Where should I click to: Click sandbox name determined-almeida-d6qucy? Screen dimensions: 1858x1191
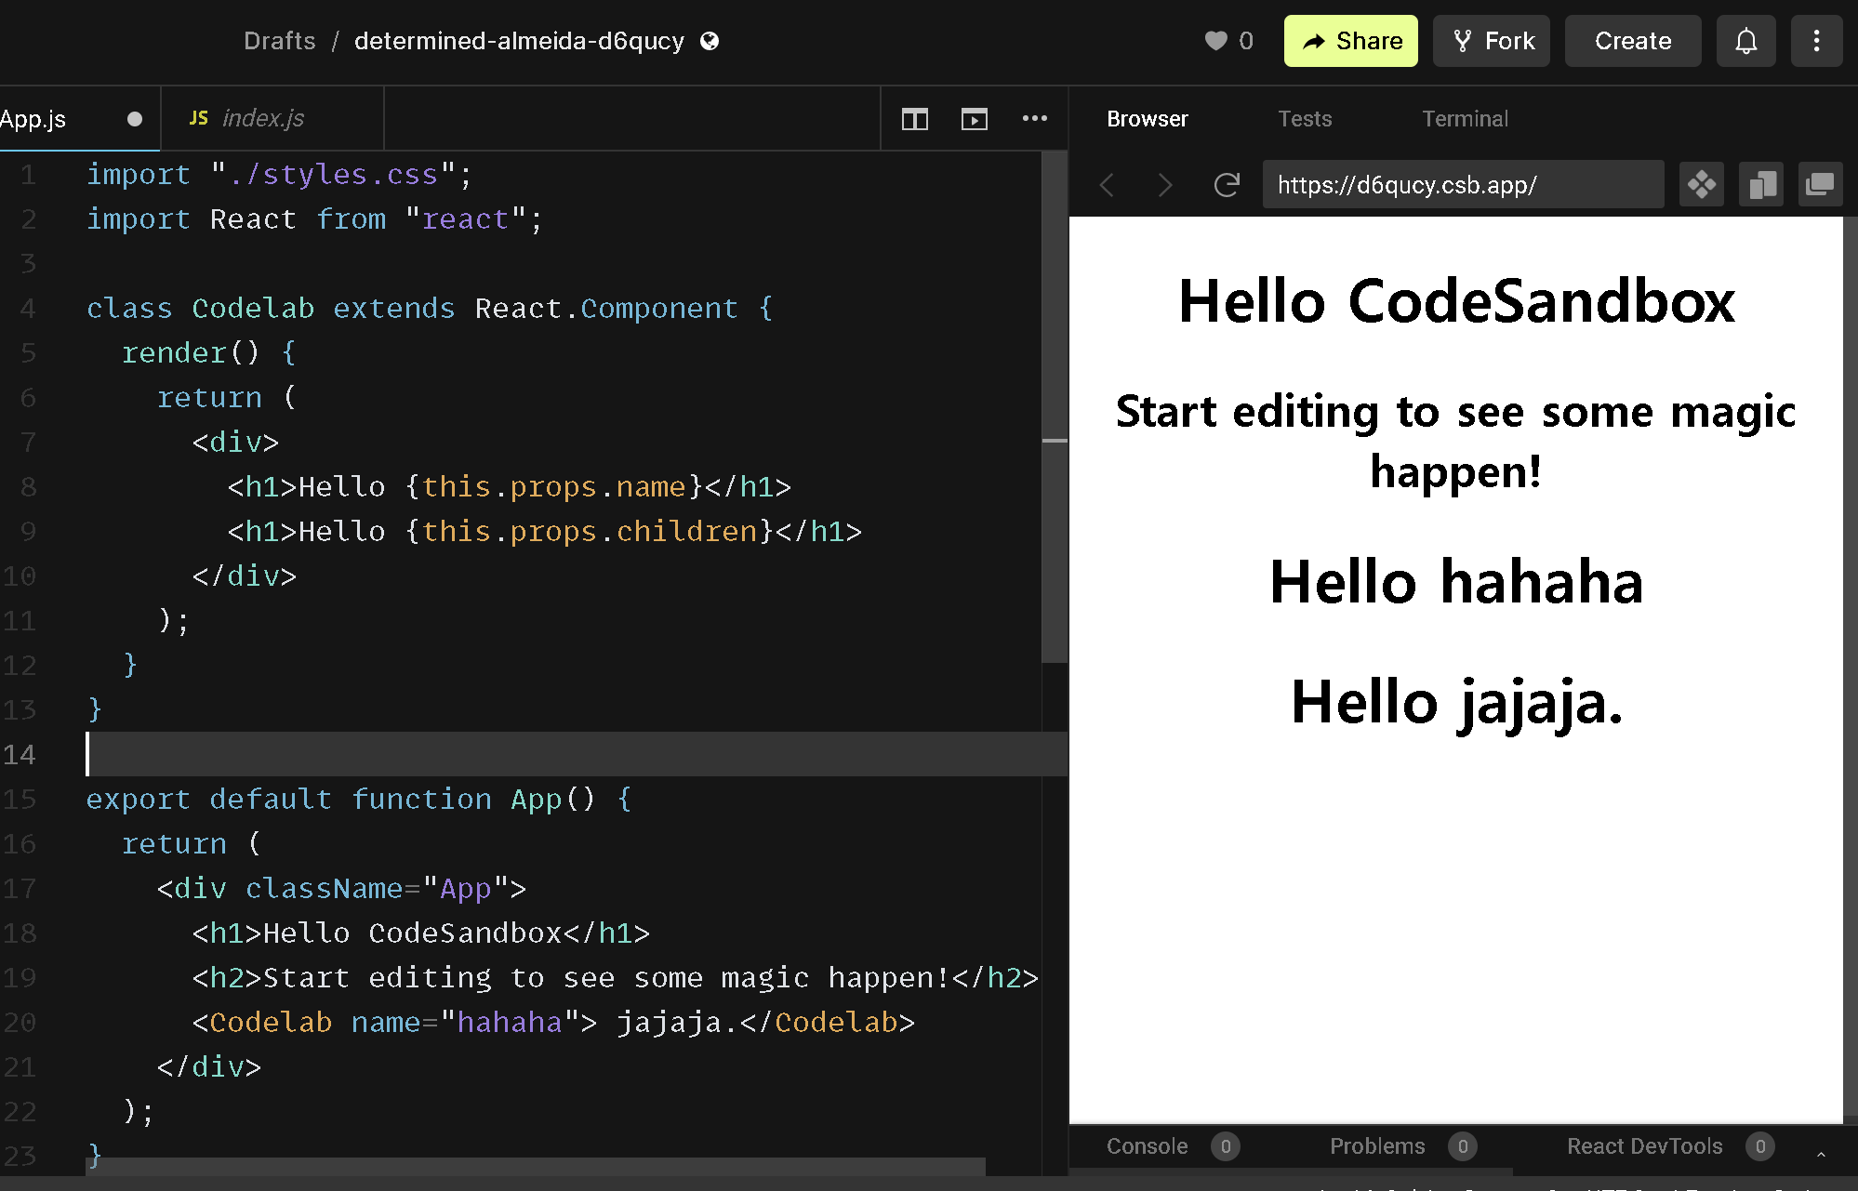point(519,41)
